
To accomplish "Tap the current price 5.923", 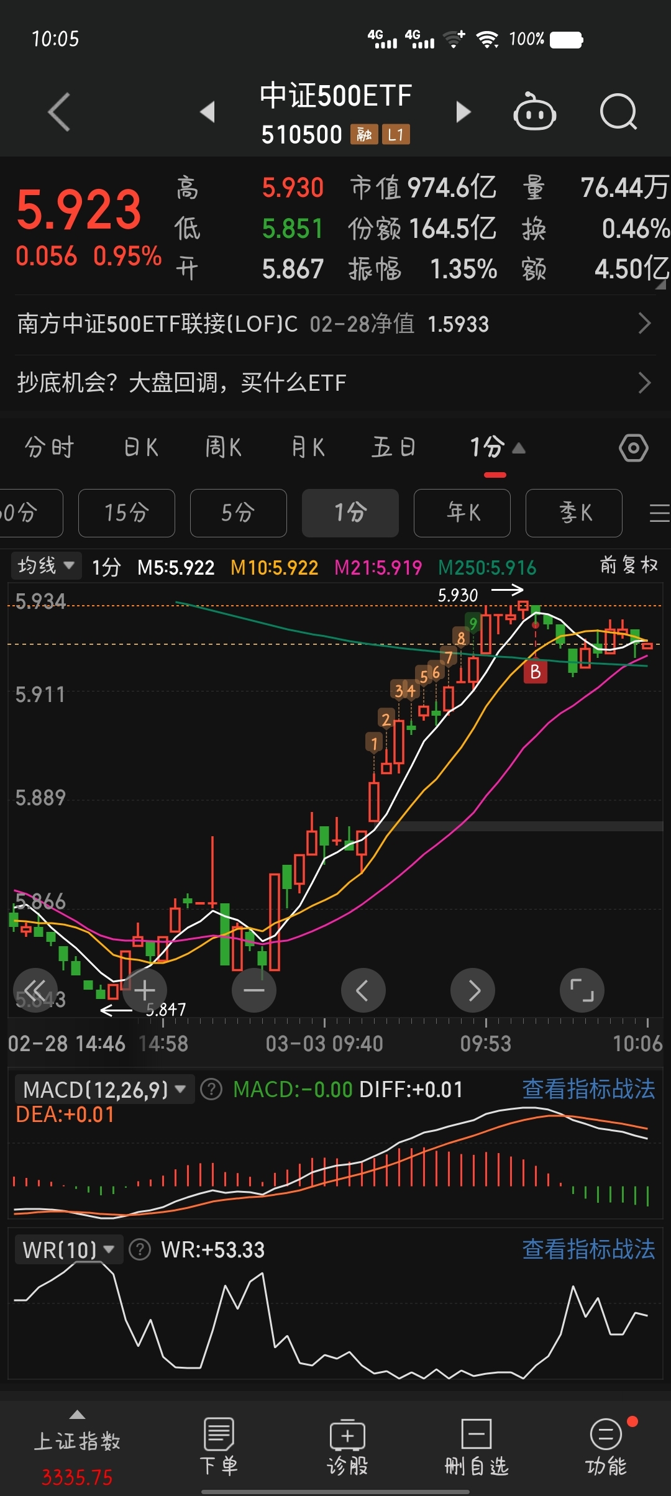I will pyautogui.click(x=79, y=209).
